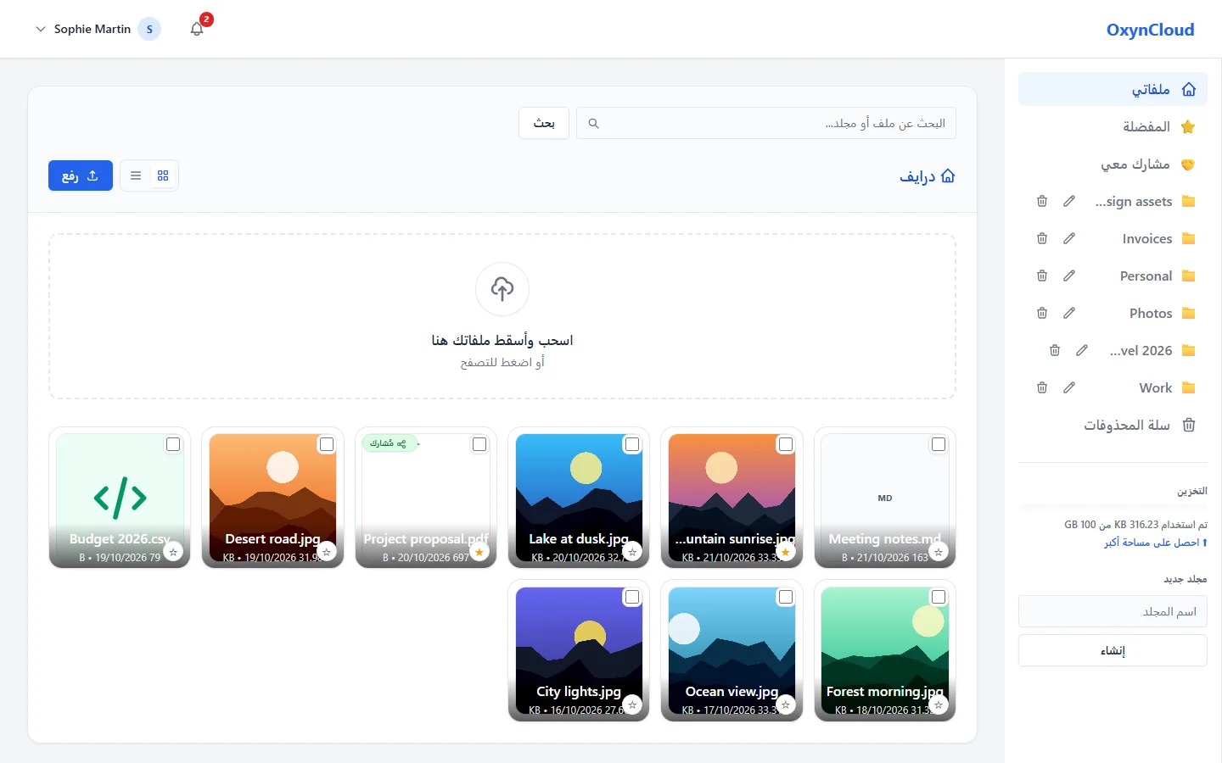The image size is (1222, 763).
Task: Click احصل على مساحة أكبر link
Action: pos(1156,543)
